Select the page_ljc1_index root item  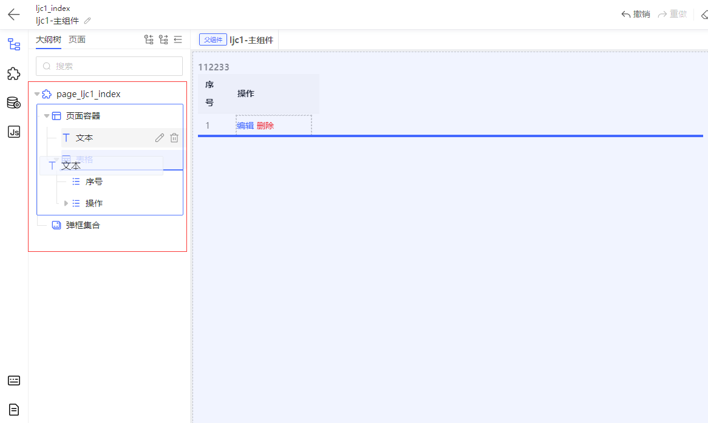(89, 94)
